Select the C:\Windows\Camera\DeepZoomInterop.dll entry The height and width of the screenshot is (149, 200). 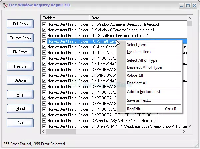pyautogui.click(x=125, y=24)
